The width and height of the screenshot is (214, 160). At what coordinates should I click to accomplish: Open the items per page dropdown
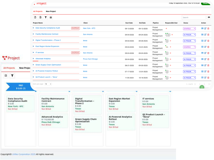pos(48,84)
